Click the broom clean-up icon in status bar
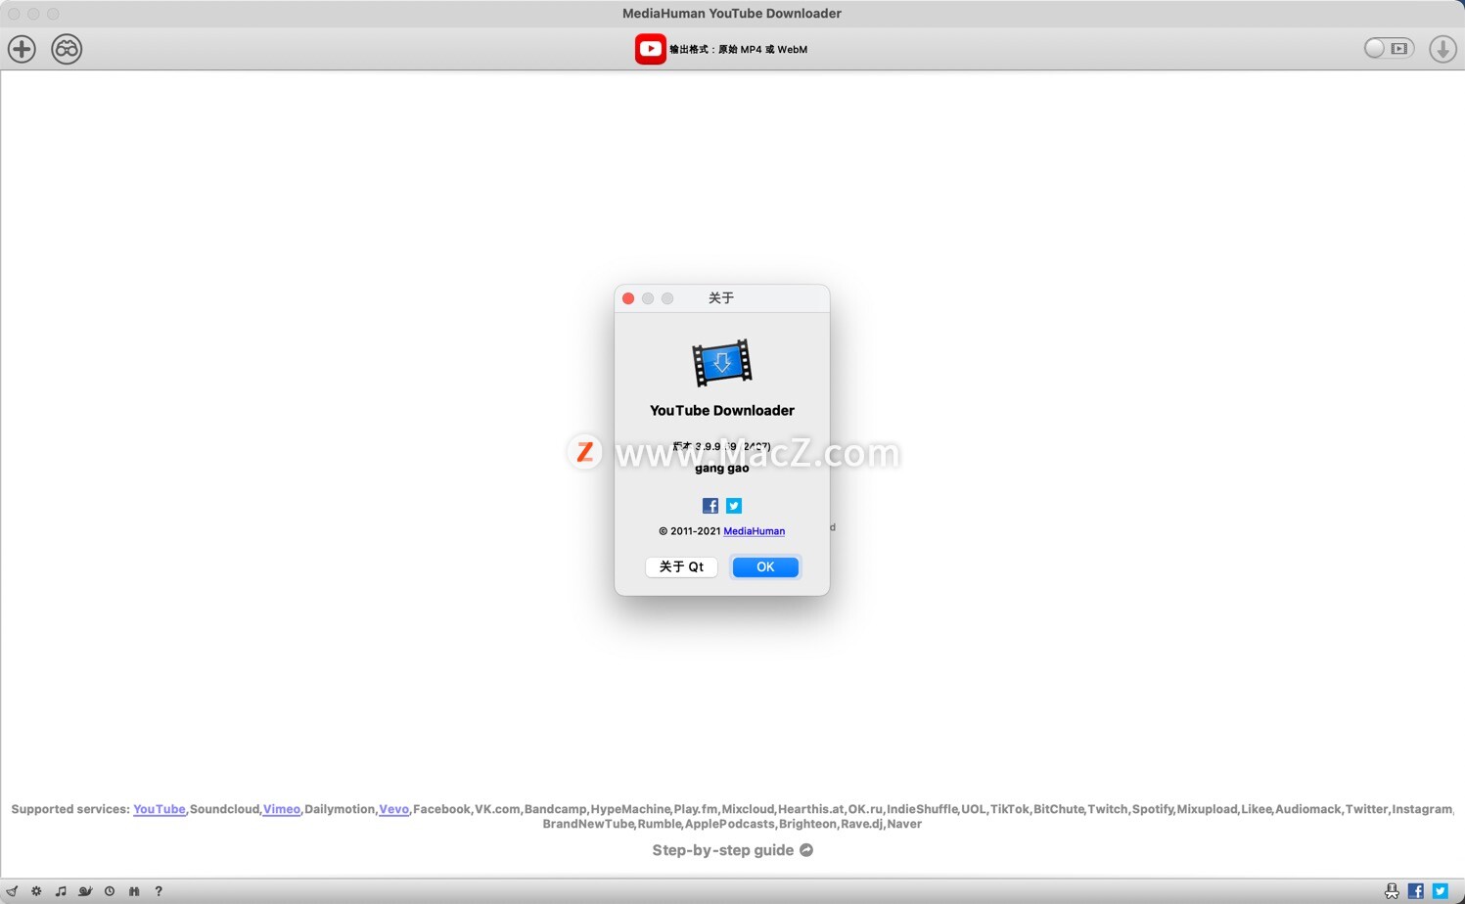Screen dimensions: 1465x904 click(12, 891)
